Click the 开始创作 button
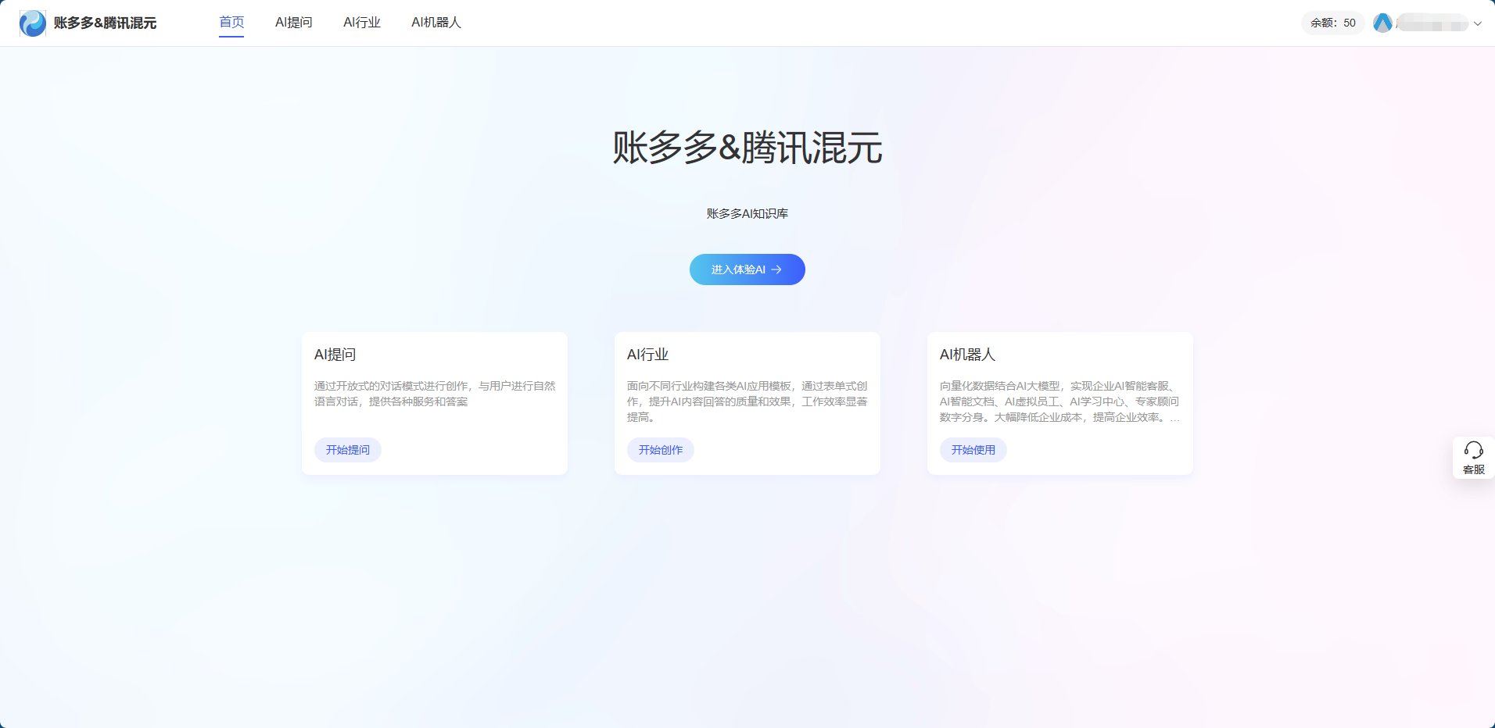 (661, 450)
